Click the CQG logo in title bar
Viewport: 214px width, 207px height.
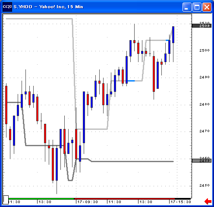(x=7, y=7)
